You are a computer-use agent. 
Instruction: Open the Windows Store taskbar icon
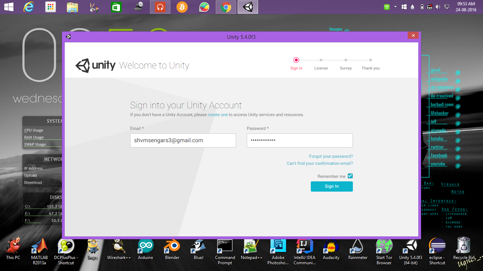(116, 7)
